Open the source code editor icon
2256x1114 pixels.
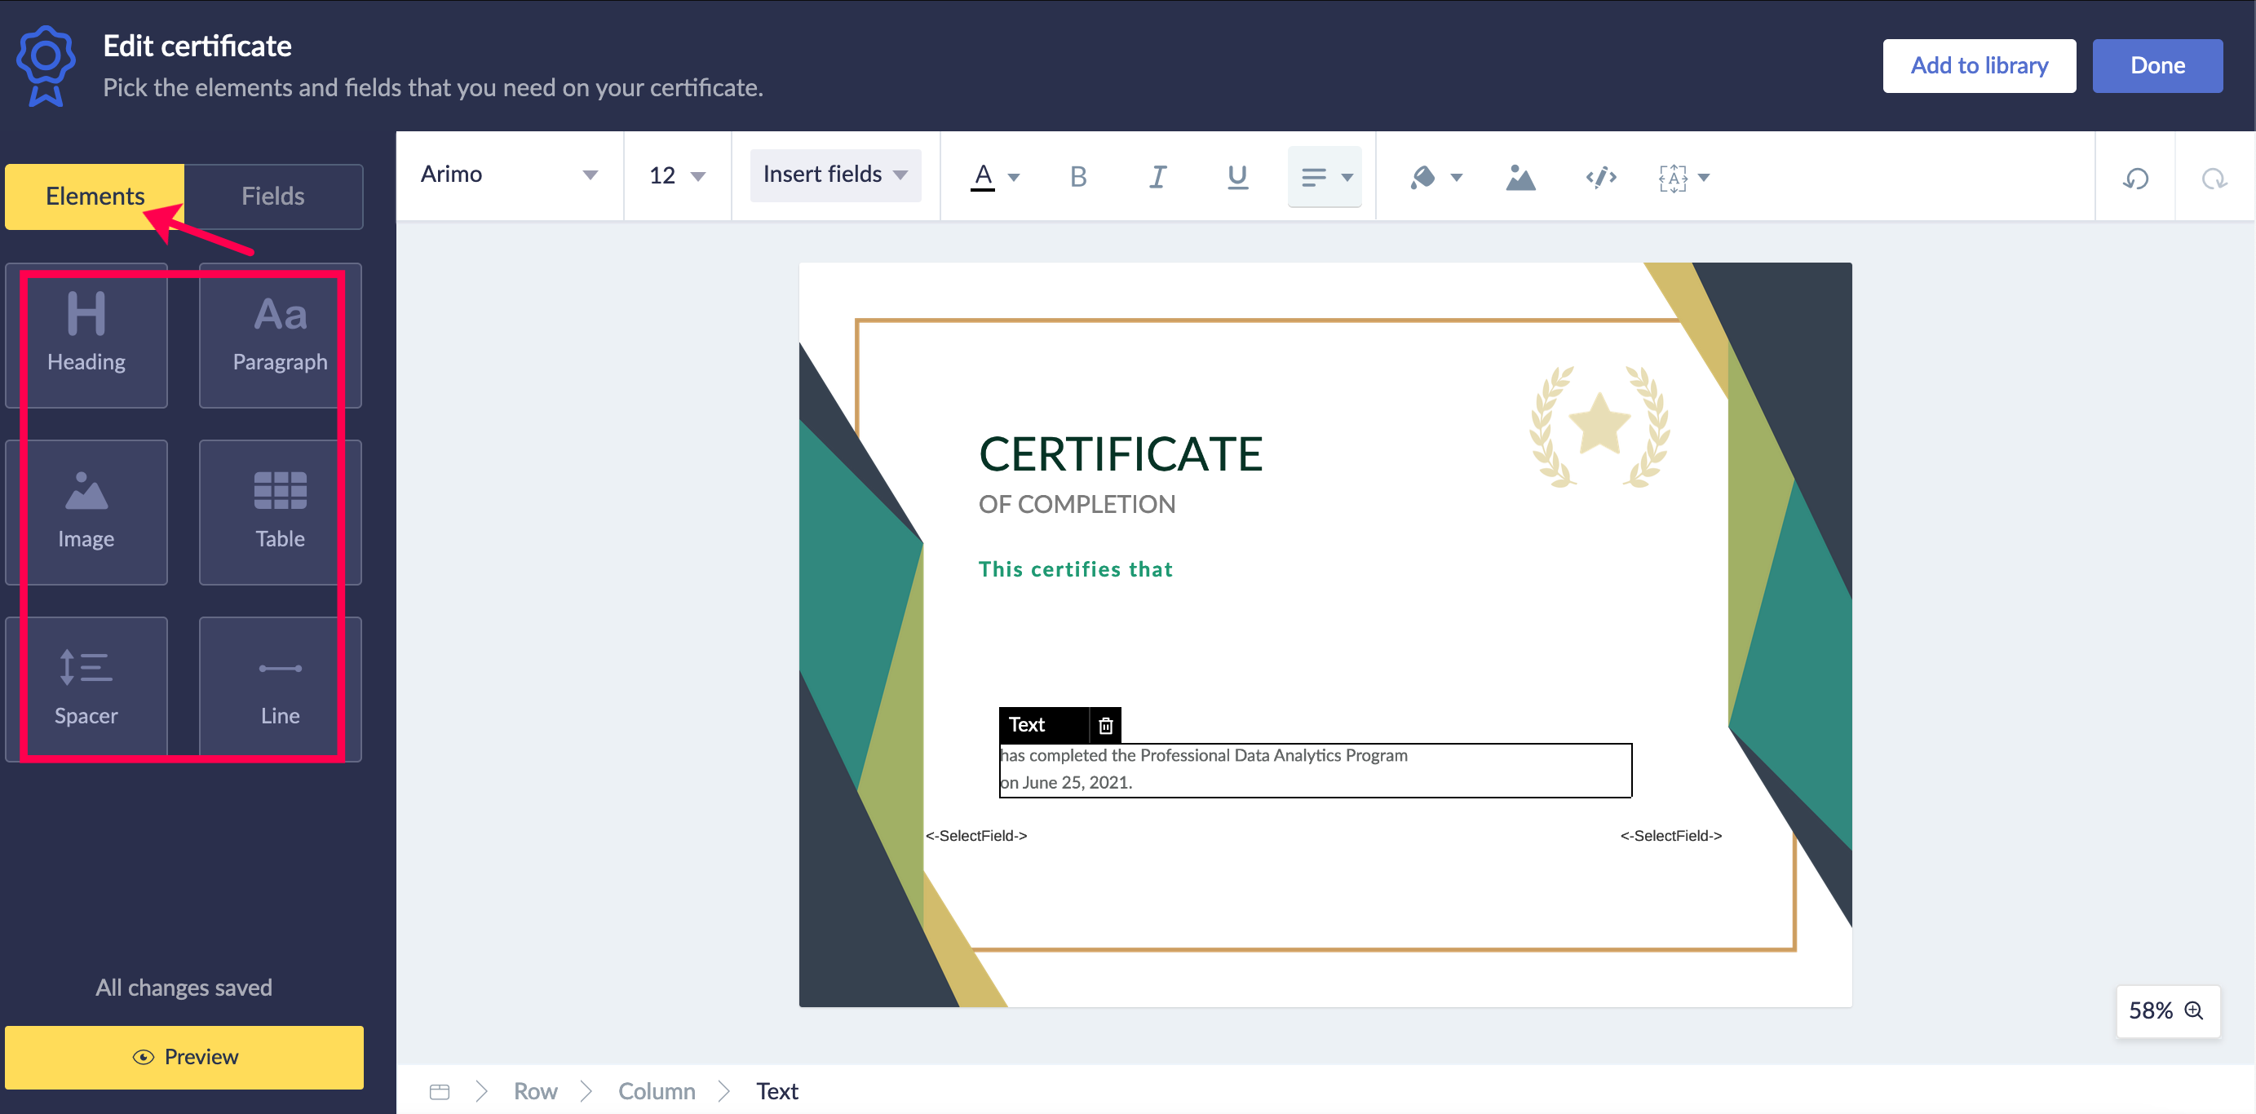[x=1601, y=177]
